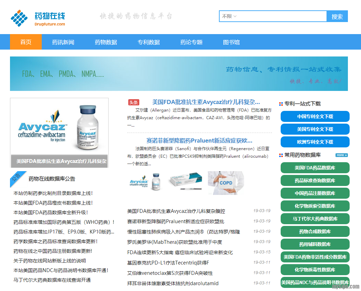The width and height of the screenshot is (361, 291).
Task: Click the blue 公告 ribbon badge
Action: [17, 177]
